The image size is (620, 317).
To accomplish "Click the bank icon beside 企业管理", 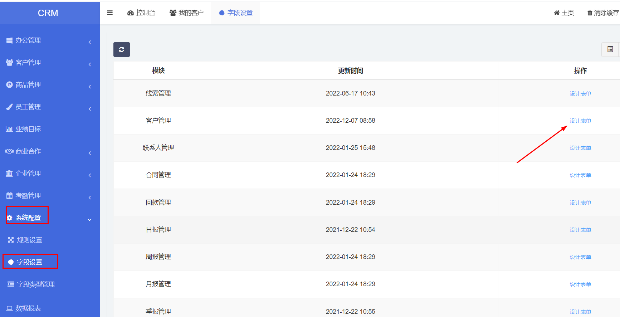I will pyautogui.click(x=9, y=174).
